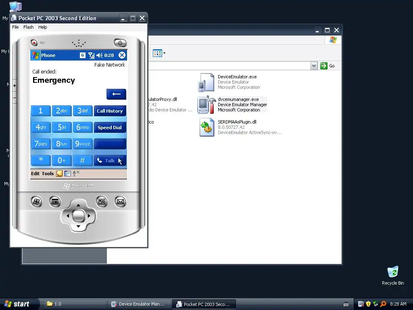Image resolution: width=413 pixels, height=310 pixels.
Task: Open Call History in Phone
Action: point(110,111)
